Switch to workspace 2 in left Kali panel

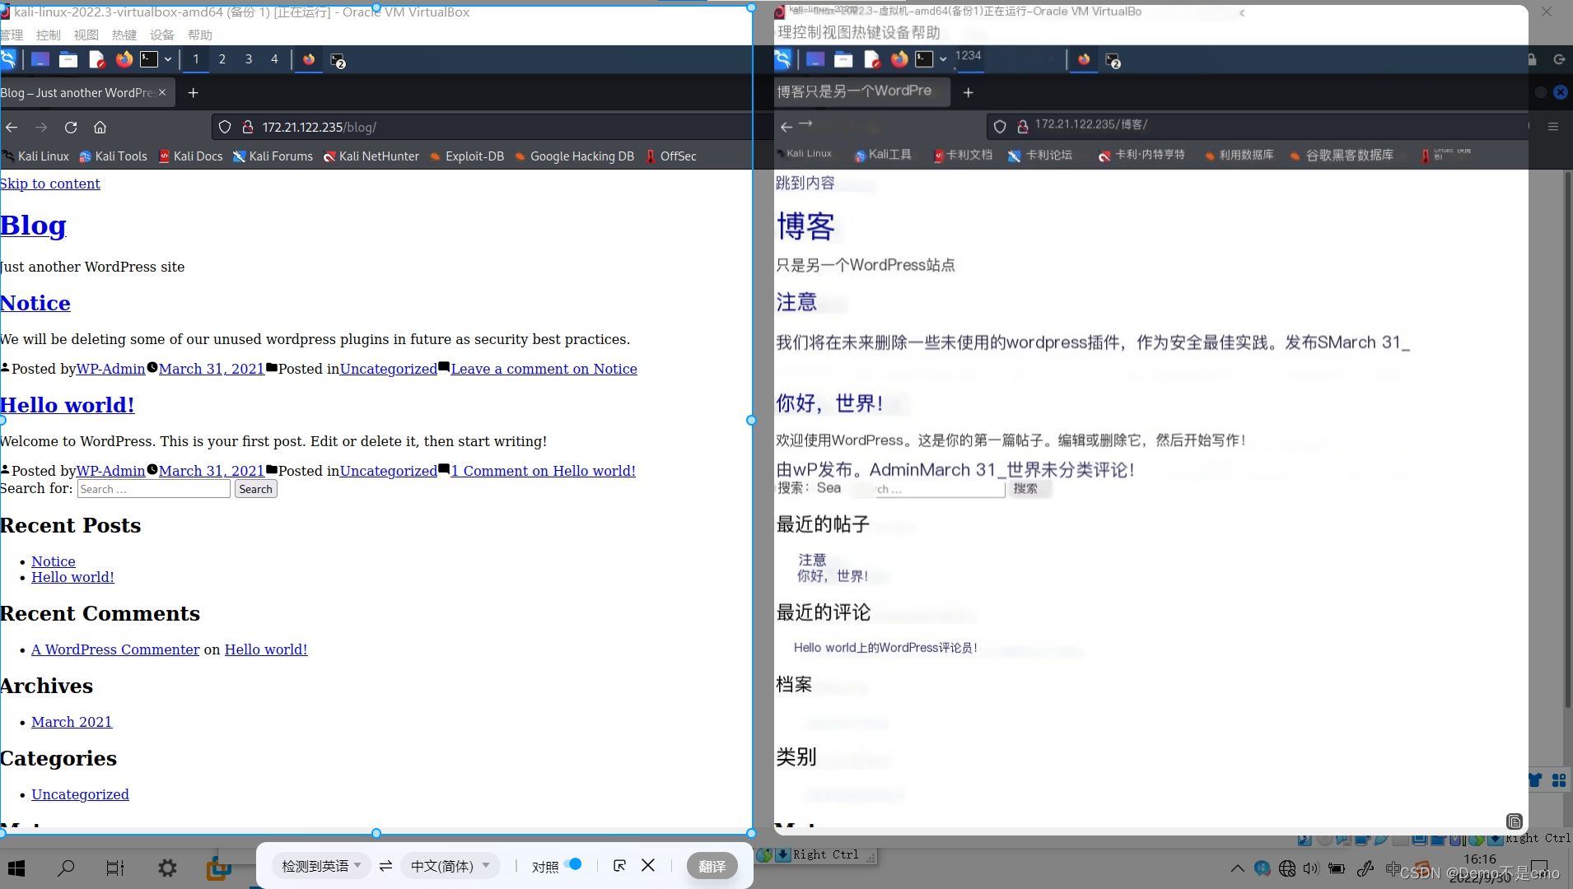222,59
